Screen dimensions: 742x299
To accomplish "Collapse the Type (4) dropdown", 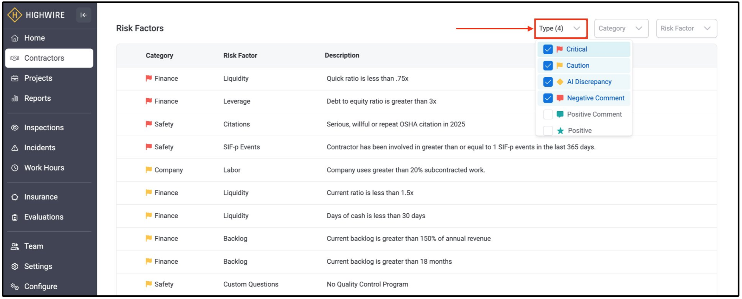I will [561, 29].
